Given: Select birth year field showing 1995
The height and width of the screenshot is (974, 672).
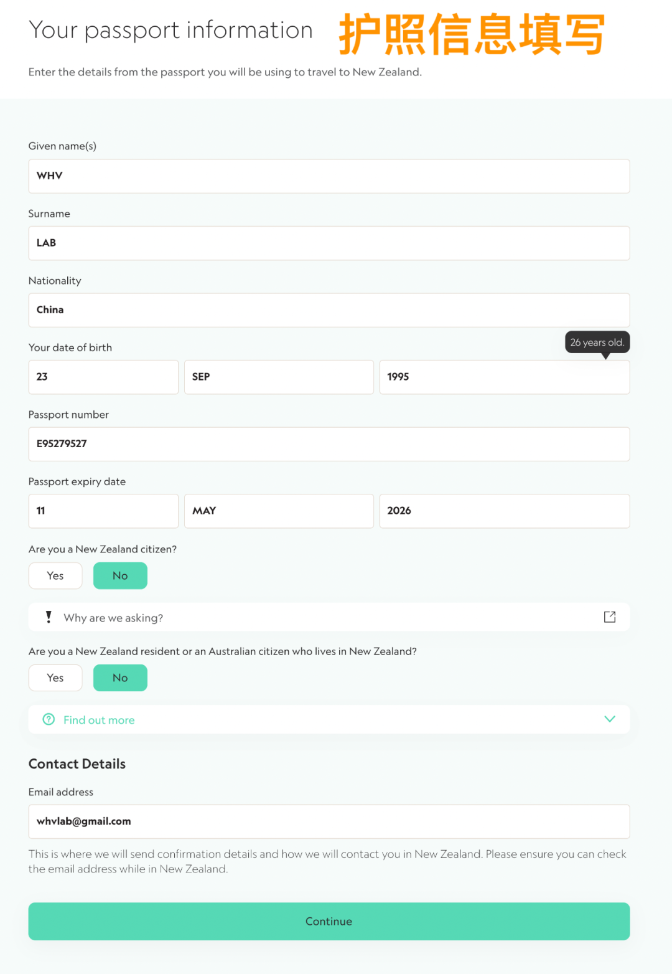Looking at the screenshot, I should 504,377.
